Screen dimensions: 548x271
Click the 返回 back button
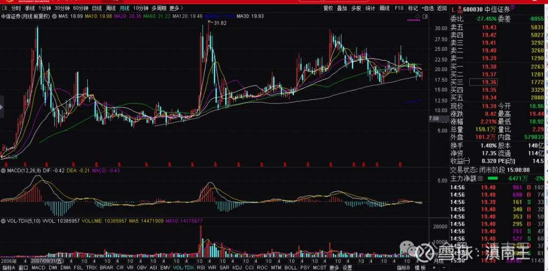[442, 8]
